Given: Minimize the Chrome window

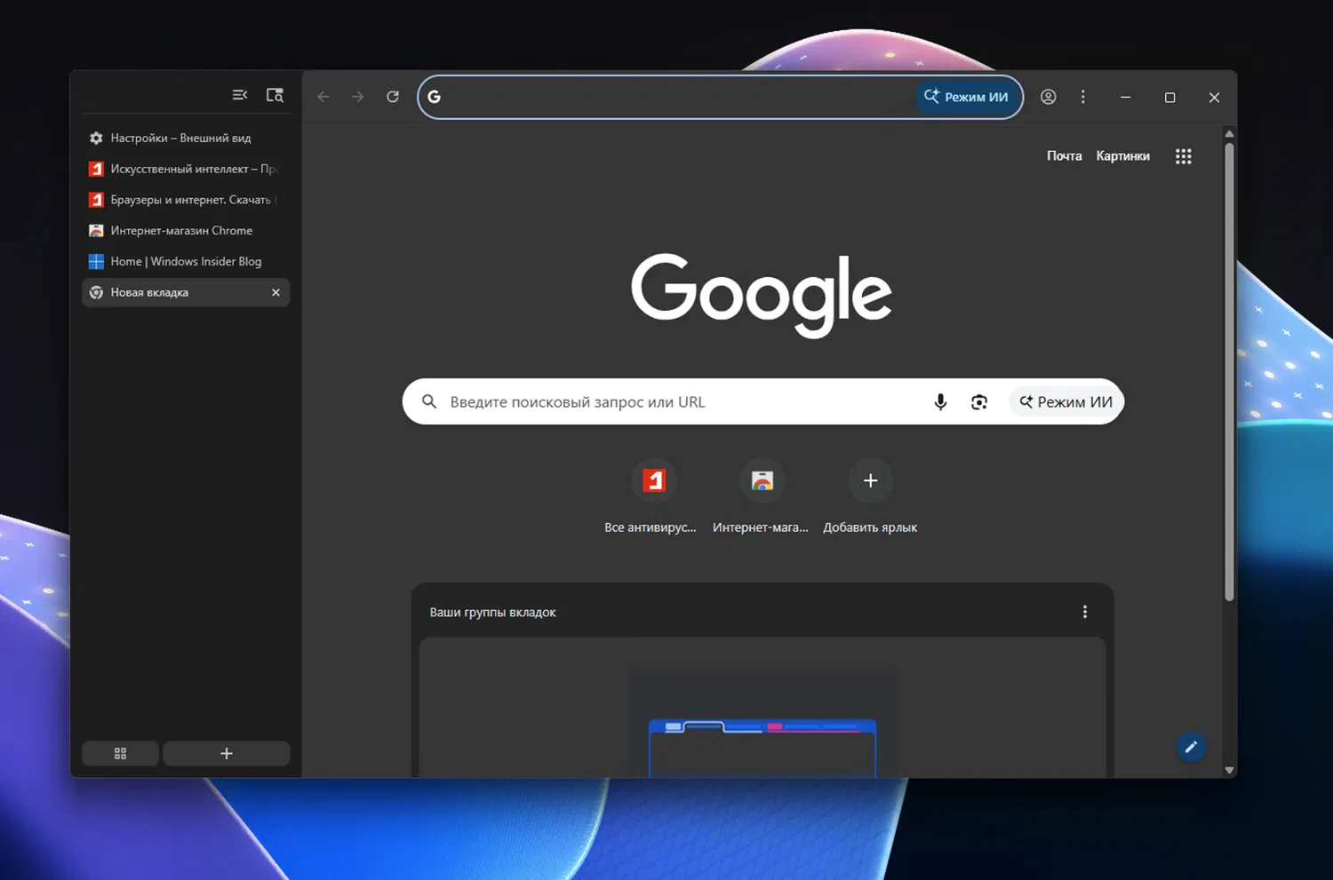Looking at the screenshot, I should (1125, 97).
